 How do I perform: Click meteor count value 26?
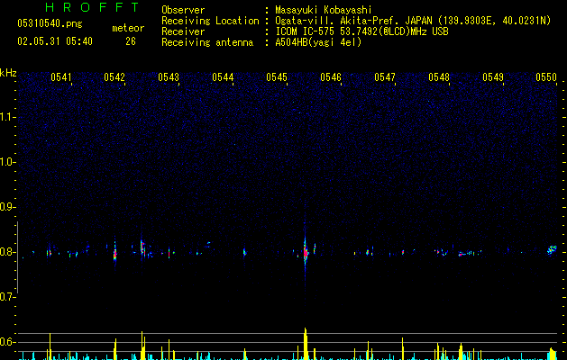(x=131, y=41)
